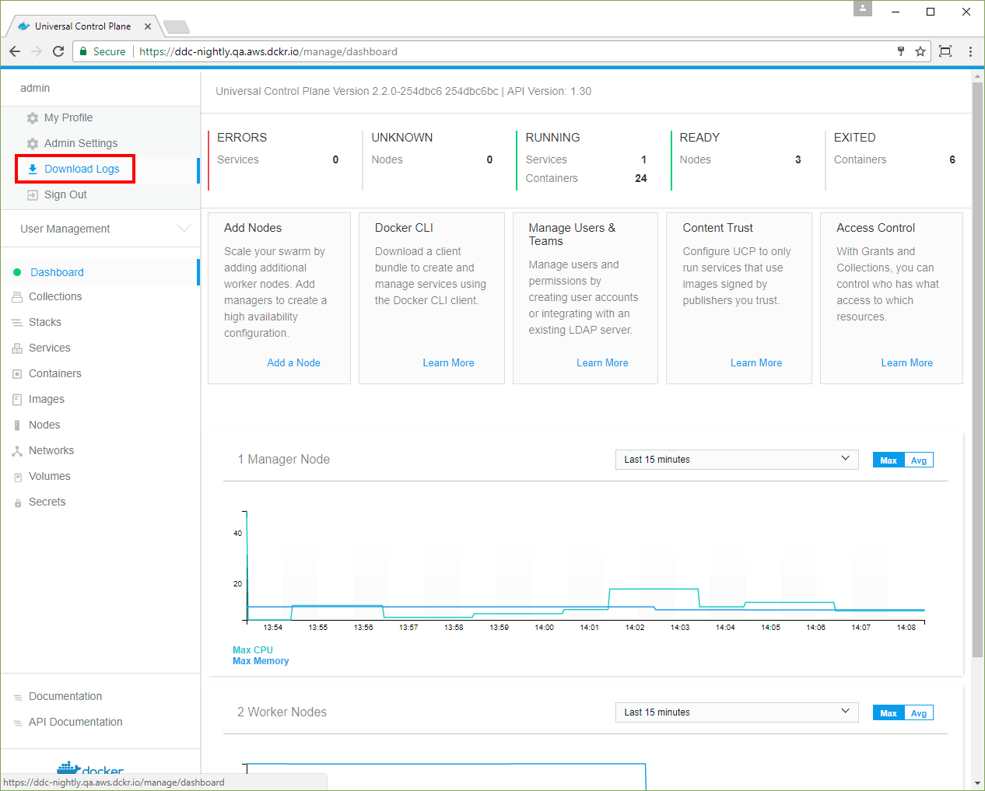985x791 pixels.
Task: Click the Services icon in sidebar
Action: [x=17, y=348]
